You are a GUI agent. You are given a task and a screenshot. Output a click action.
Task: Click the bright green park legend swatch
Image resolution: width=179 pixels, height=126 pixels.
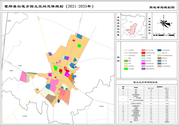pos(126,69)
